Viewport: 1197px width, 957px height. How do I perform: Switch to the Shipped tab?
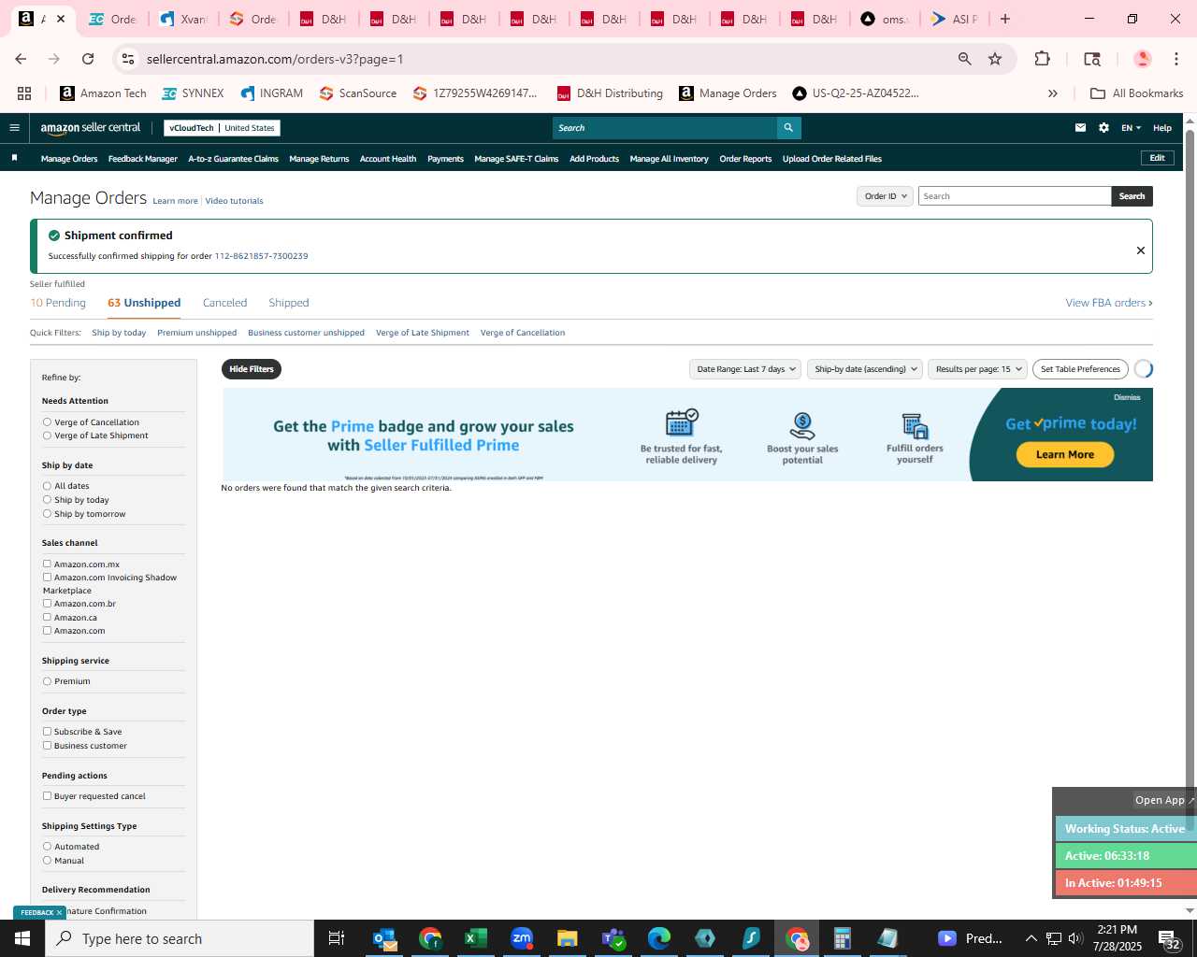pos(288,303)
